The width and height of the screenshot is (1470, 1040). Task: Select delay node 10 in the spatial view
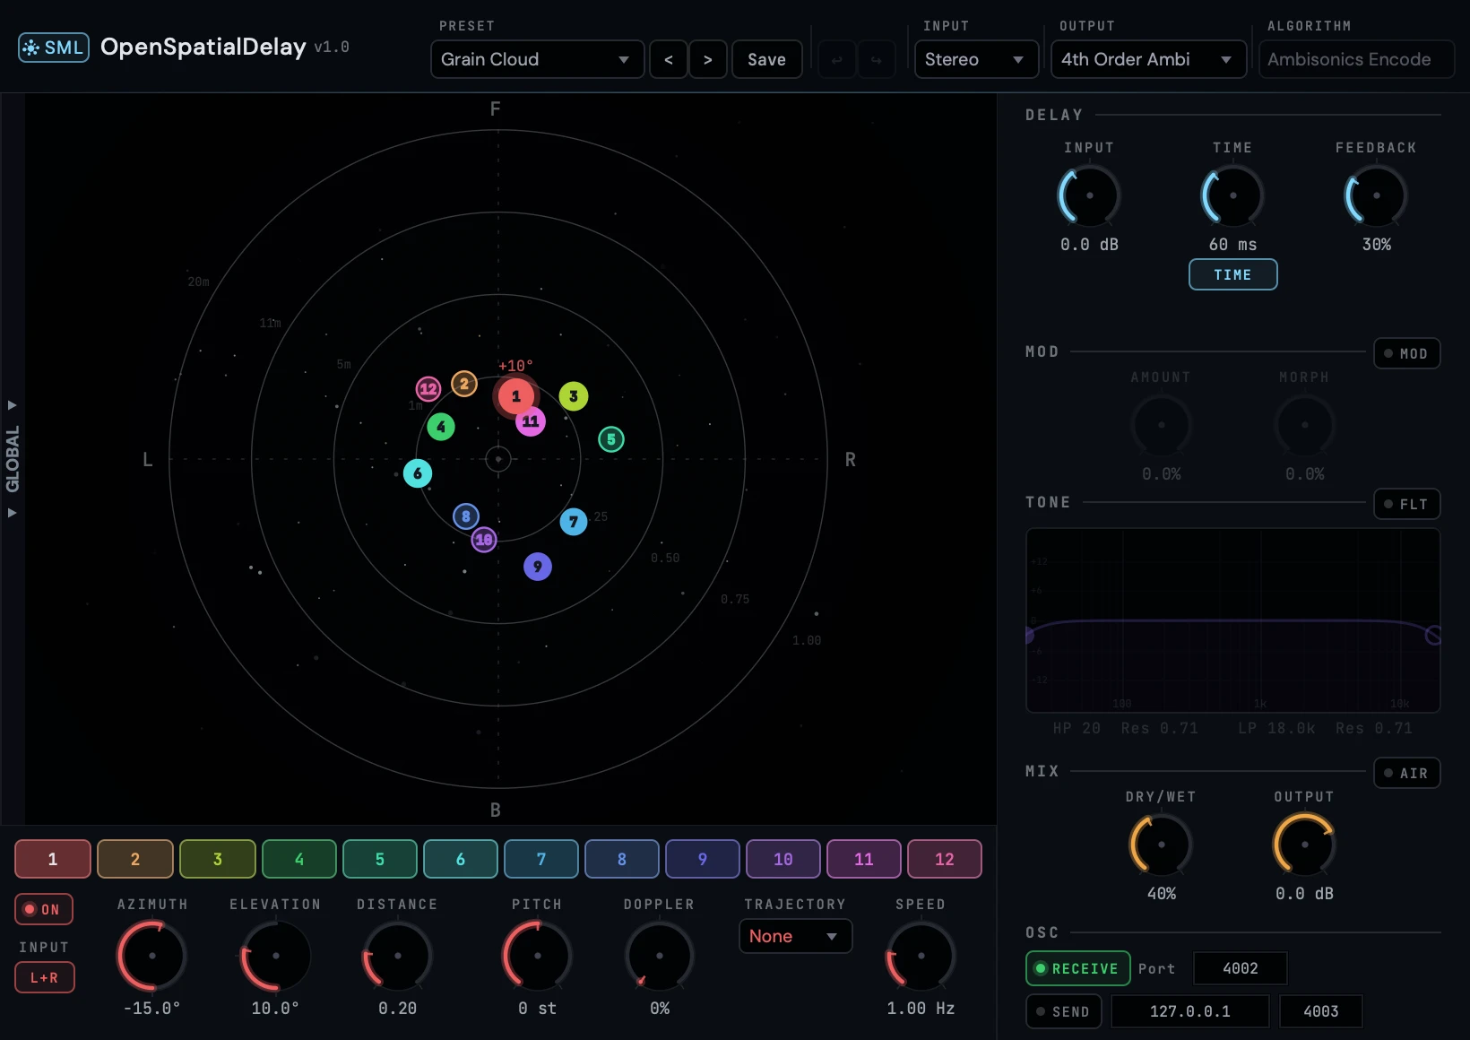click(484, 540)
